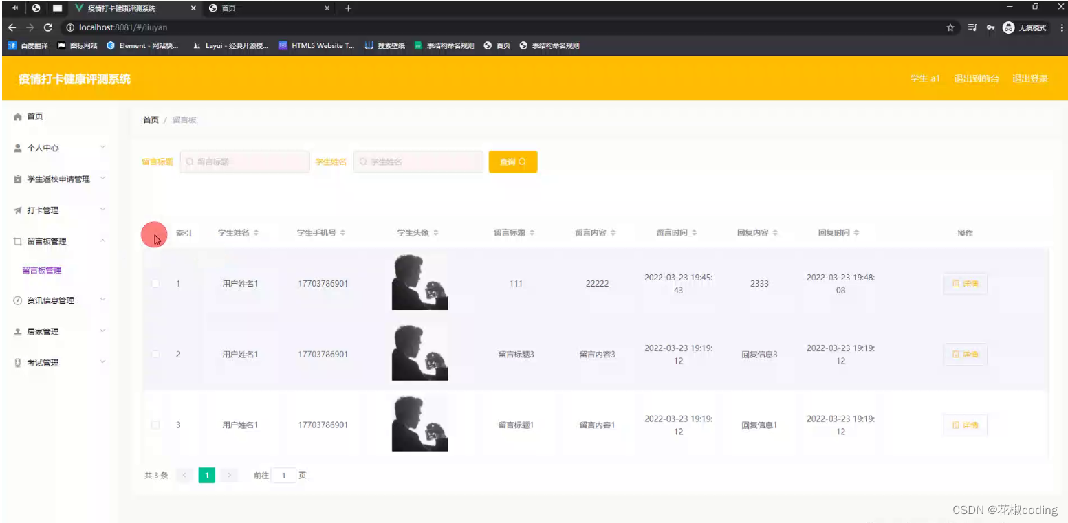Click the paper-plane icon beside 打卡管理
Viewport: 1068px width, 523px height.
pyautogui.click(x=17, y=210)
